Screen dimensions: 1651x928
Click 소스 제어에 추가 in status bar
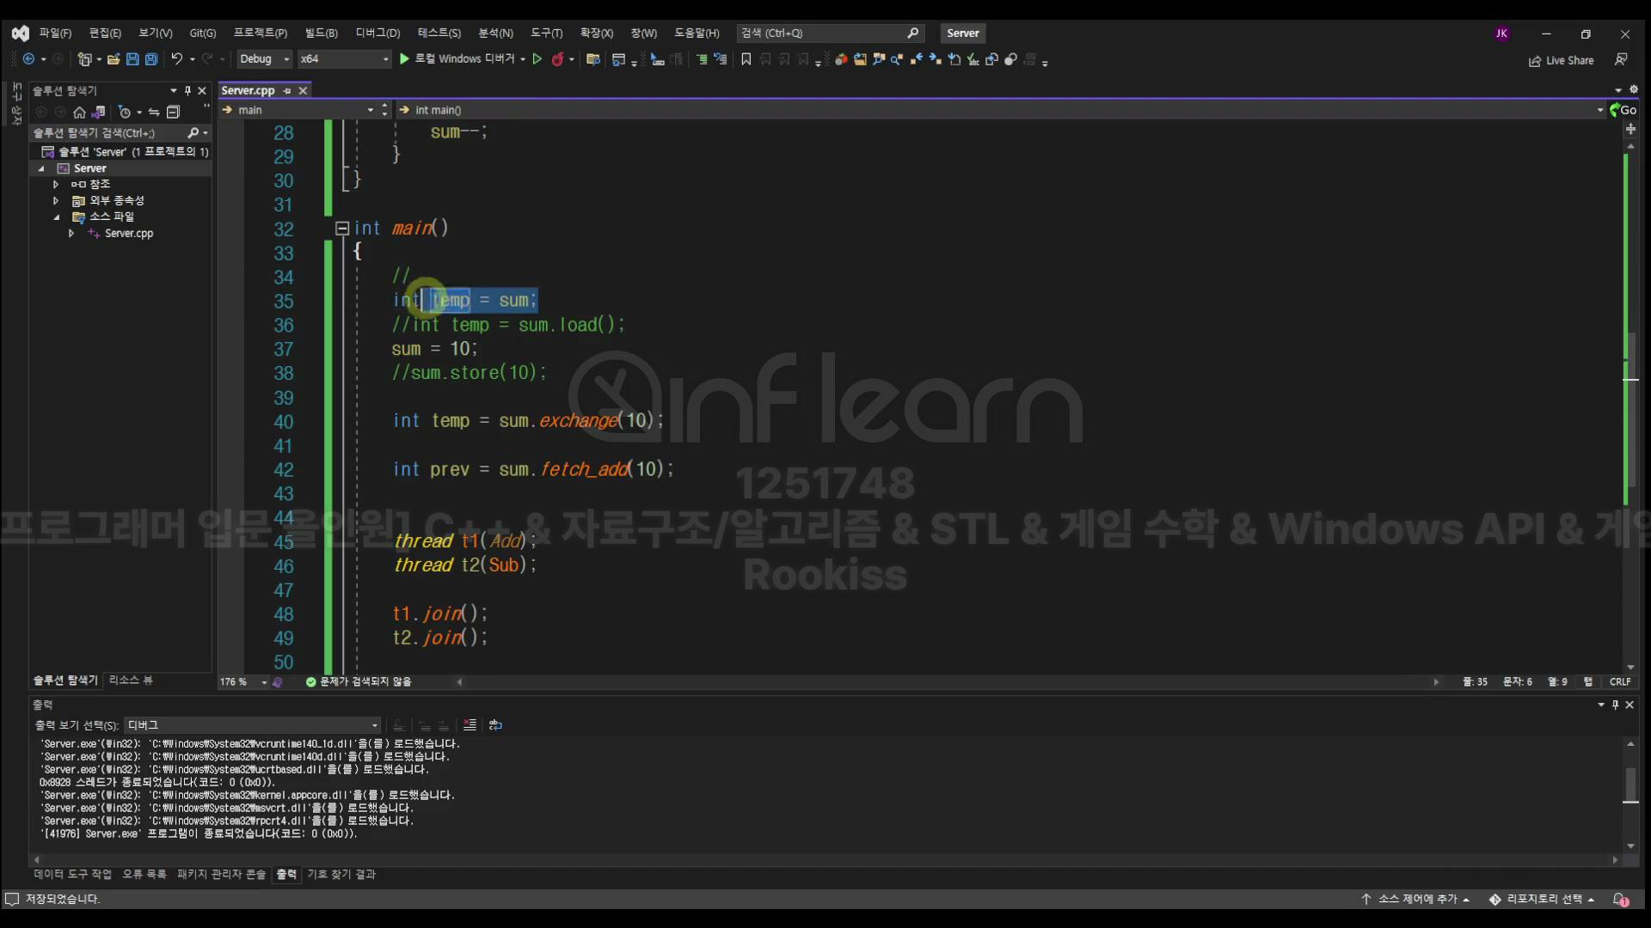pos(1416,899)
